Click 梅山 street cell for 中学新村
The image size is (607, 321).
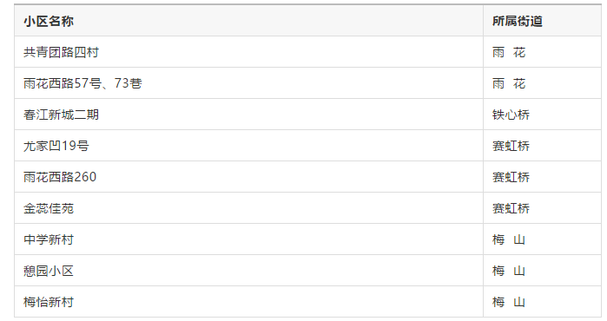(542, 239)
